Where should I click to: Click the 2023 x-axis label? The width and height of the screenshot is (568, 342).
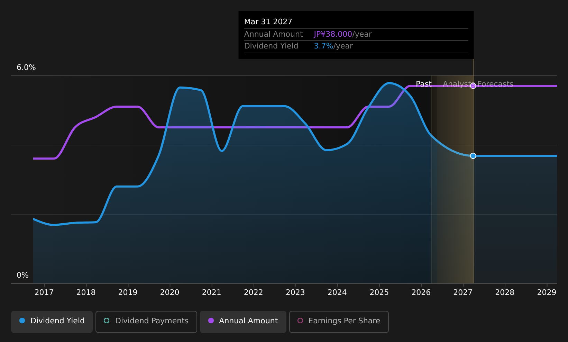tap(295, 292)
